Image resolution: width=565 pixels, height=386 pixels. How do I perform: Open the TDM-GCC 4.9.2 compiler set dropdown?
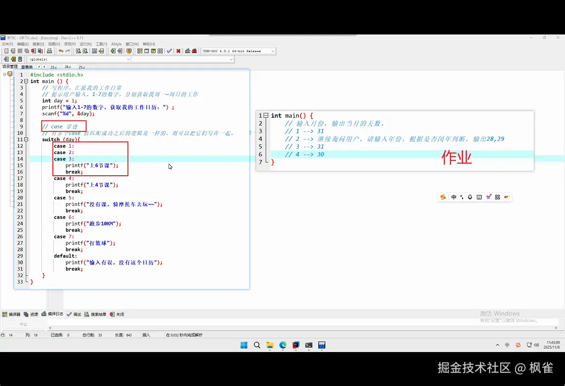(273, 51)
